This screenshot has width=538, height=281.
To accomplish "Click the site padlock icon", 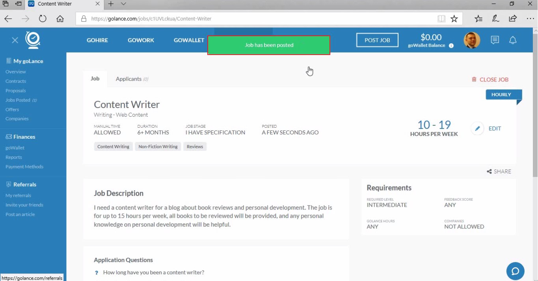I will (x=83, y=18).
